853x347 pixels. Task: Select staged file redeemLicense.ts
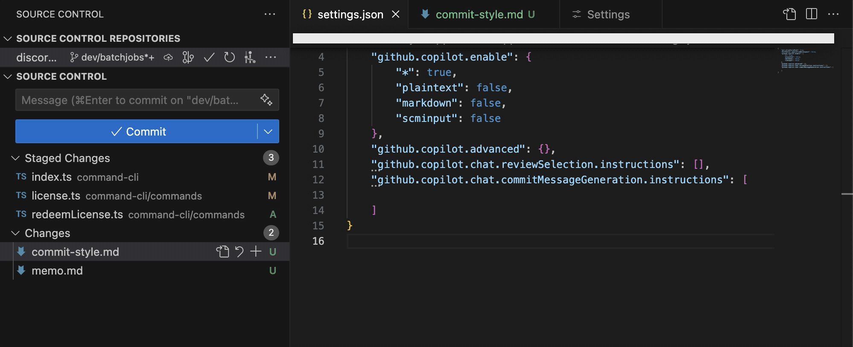(x=145, y=214)
